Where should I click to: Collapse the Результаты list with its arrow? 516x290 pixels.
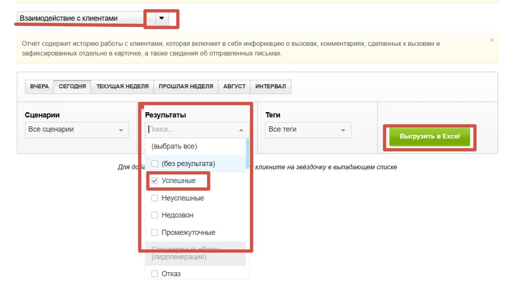pyautogui.click(x=241, y=130)
